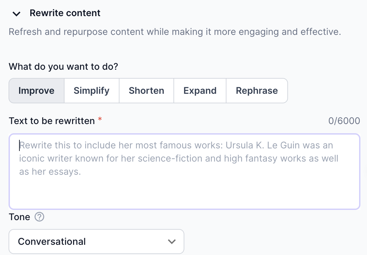This screenshot has height=255, width=367.
Task: Click the blinking text cursor in textarea
Action: (x=19, y=145)
